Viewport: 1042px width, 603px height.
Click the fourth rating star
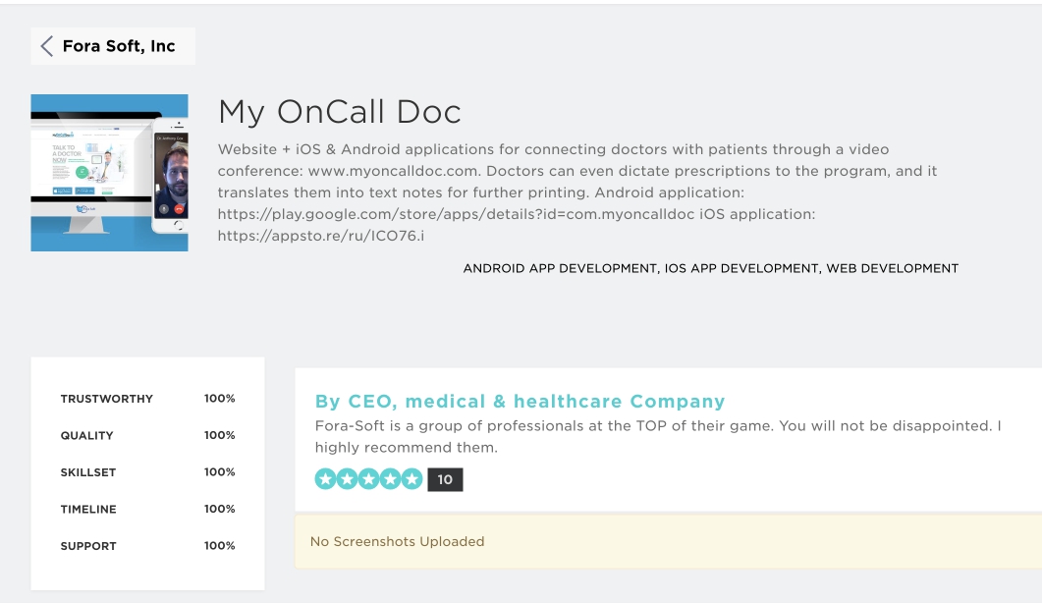tap(390, 478)
